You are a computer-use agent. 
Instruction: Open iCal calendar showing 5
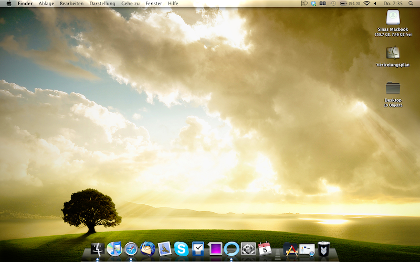click(x=265, y=248)
